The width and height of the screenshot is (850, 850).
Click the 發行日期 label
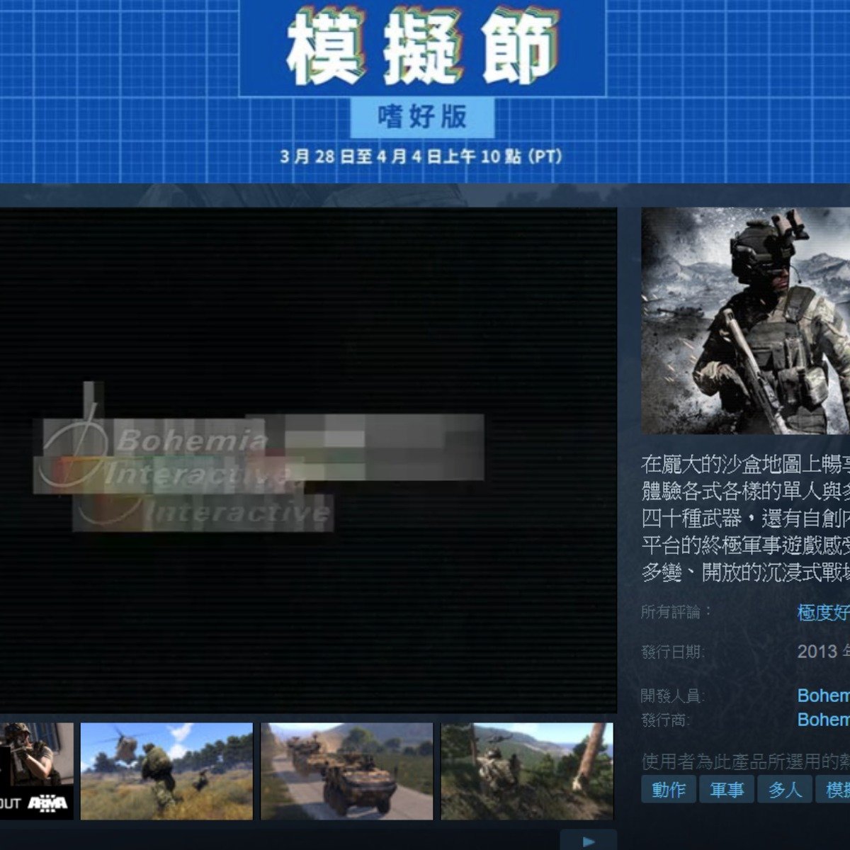673,652
